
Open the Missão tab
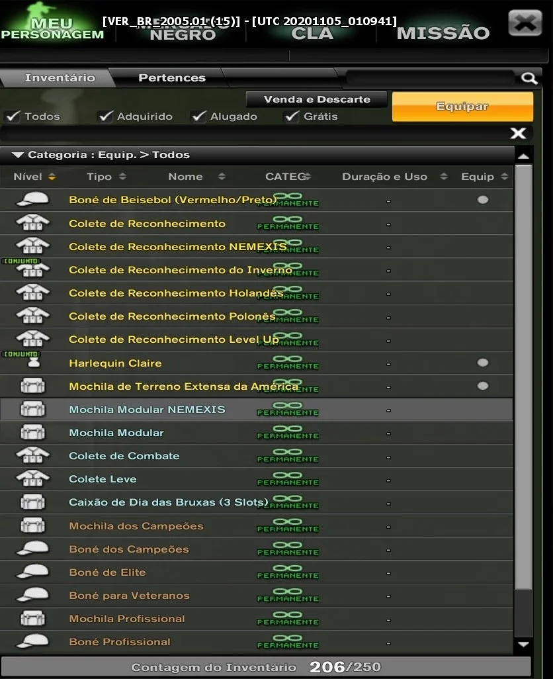pyautogui.click(x=443, y=33)
